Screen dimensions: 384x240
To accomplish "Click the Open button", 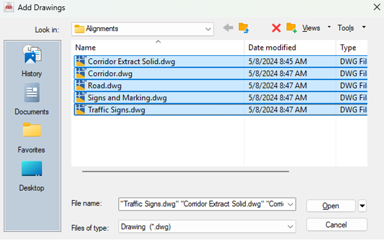I will coord(331,206).
